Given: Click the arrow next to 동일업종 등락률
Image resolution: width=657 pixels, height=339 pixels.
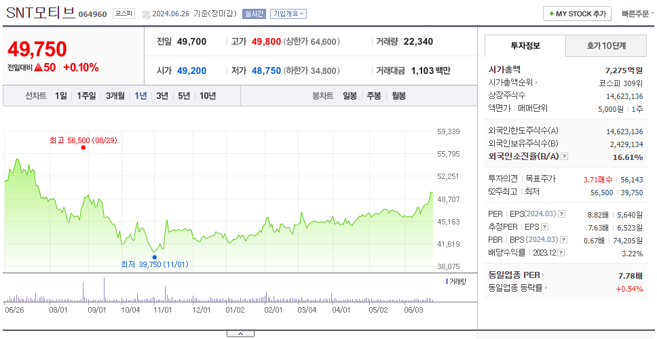Looking at the screenshot, I should pyautogui.click(x=546, y=288).
